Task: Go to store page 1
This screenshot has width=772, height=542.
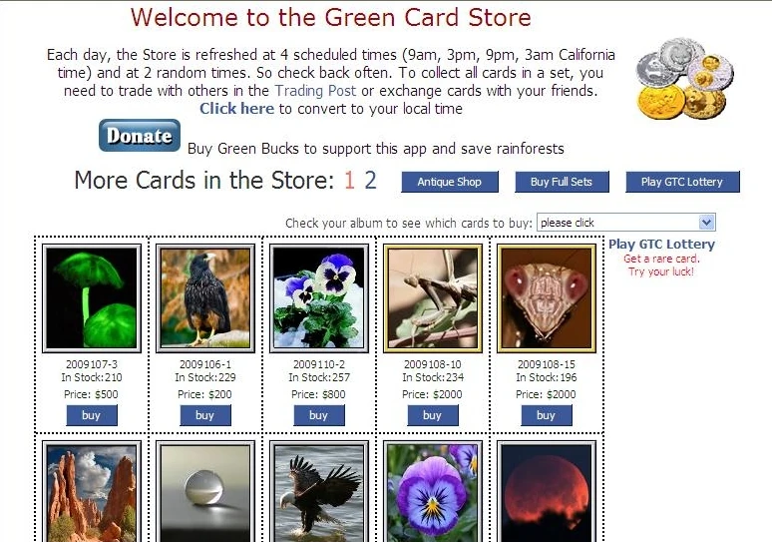Action: (349, 181)
